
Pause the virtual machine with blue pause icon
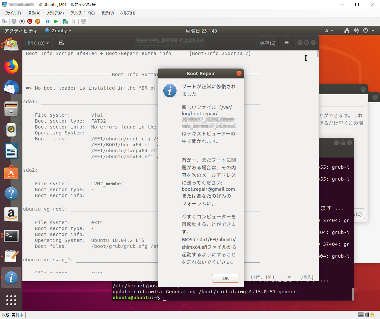(48, 21)
